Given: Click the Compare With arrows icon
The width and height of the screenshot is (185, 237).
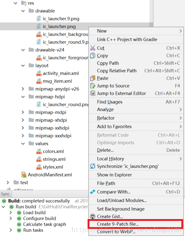Looking at the screenshot, I should (x=93, y=192).
